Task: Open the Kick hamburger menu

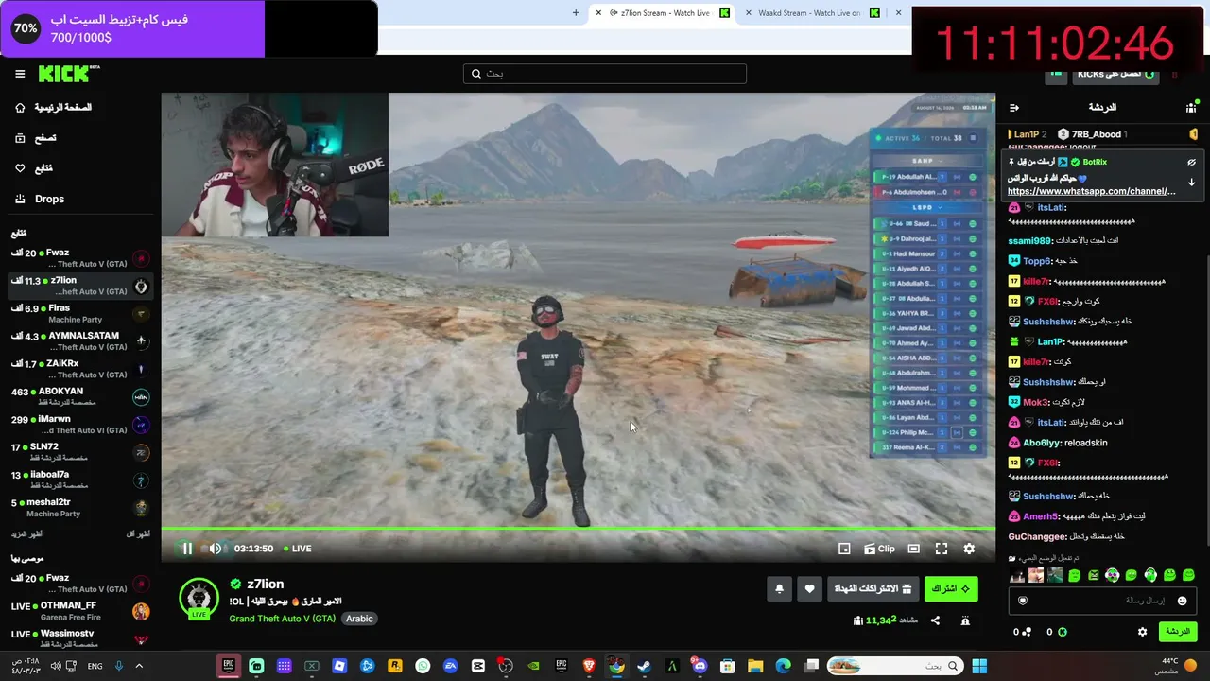Action: [20, 74]
